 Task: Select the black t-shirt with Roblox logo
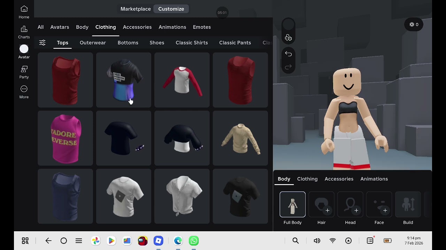click(240, 196)
